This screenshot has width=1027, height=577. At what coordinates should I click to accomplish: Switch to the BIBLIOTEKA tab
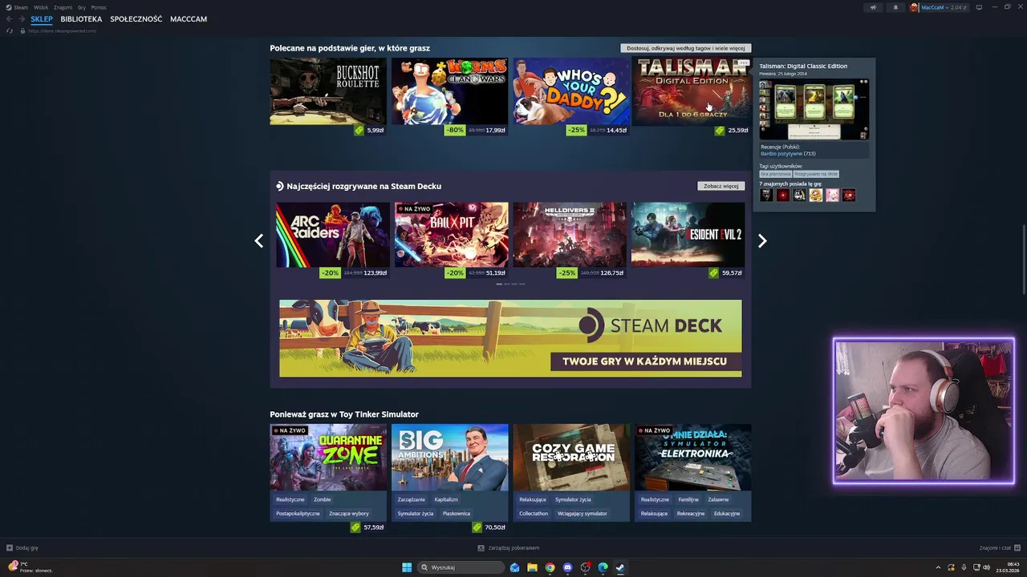pos(81,19)
